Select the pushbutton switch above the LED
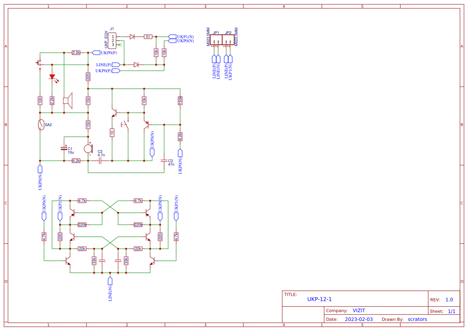Screen dimensions: 468x331 point(39,64)
